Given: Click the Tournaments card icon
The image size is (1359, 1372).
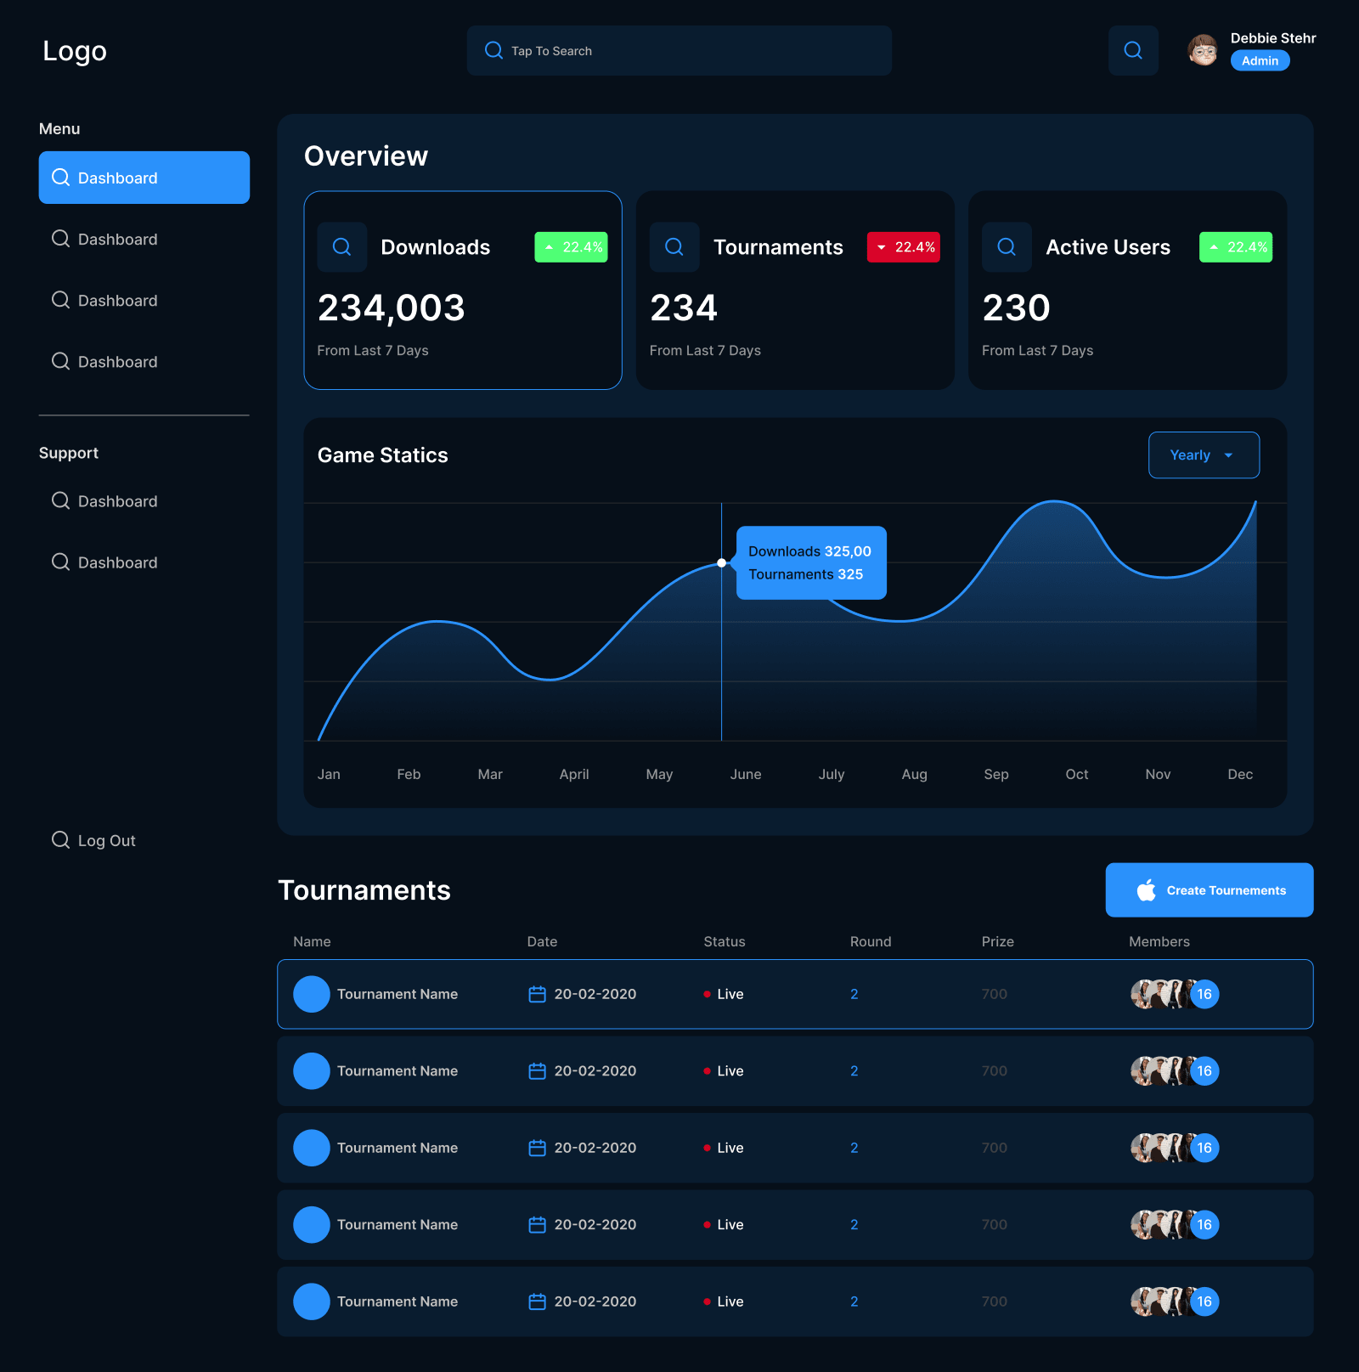Looking at the screenshot, I should pos(674,247).
